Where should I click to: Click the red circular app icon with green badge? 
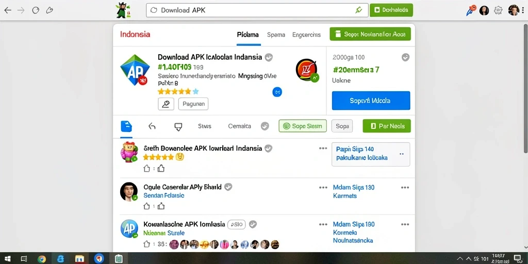[307, 70]
